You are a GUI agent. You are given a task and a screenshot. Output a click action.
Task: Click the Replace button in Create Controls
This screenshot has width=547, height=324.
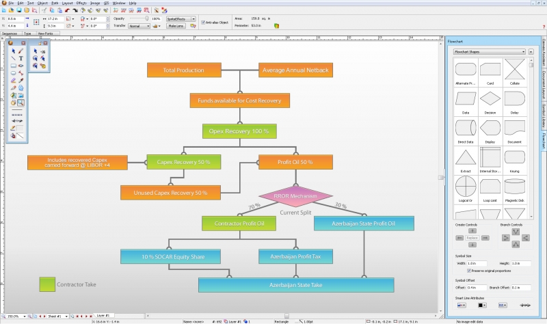tap(472, 238)
